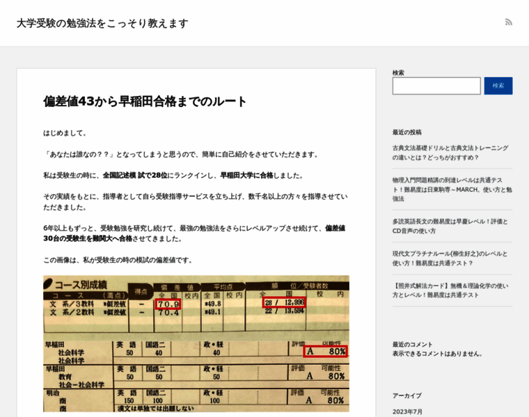Open the 2023年7月 archive link
Image resolution: width=529 pixels, height=417 pixels.
(407, 411)
